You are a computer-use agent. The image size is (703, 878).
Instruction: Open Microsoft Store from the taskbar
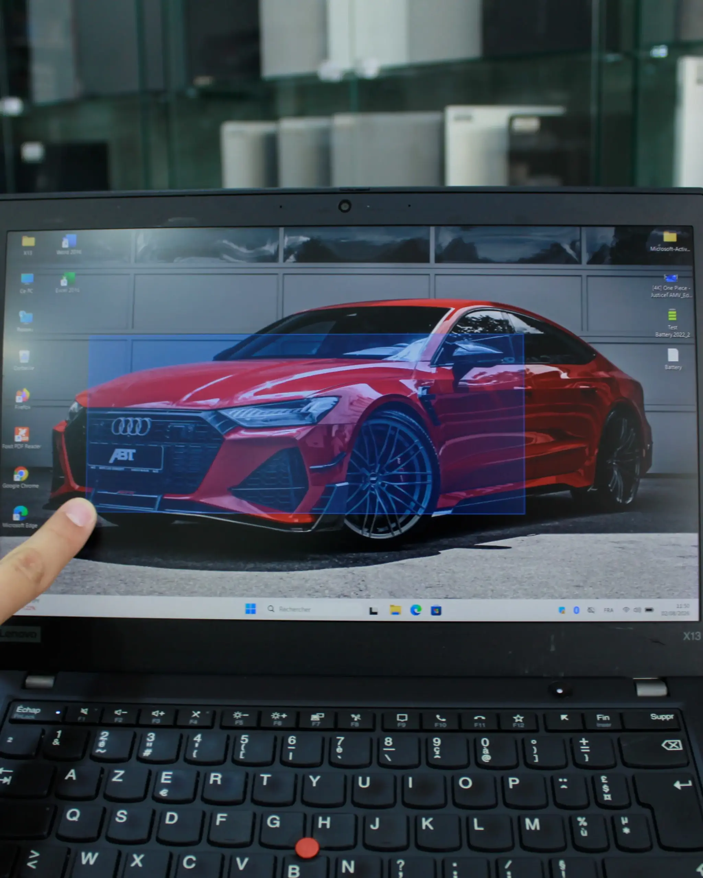(436, 610)
